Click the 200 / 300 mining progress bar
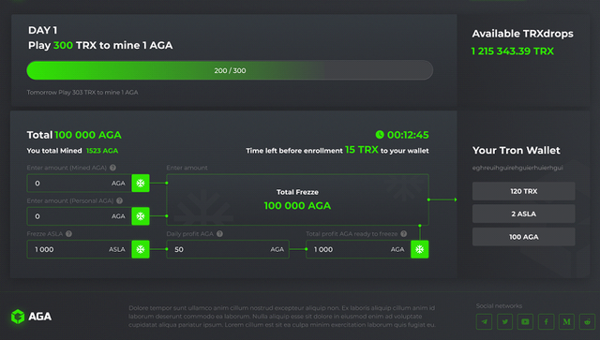This screenshot has height=340, width=600. 230,70
